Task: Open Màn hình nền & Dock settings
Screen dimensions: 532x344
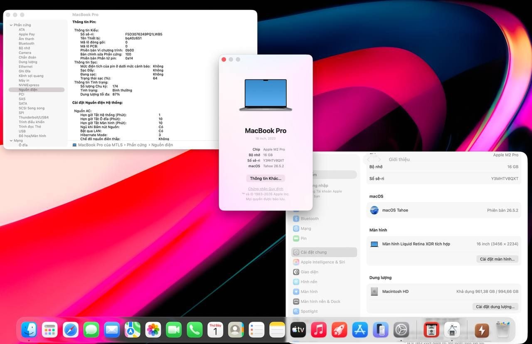Action: pos(324,302)
